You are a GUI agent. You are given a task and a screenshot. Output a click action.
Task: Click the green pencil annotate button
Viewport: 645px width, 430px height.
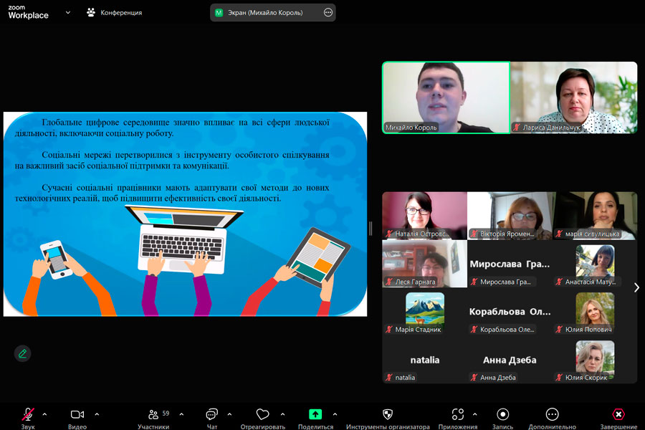coord(23,353)
